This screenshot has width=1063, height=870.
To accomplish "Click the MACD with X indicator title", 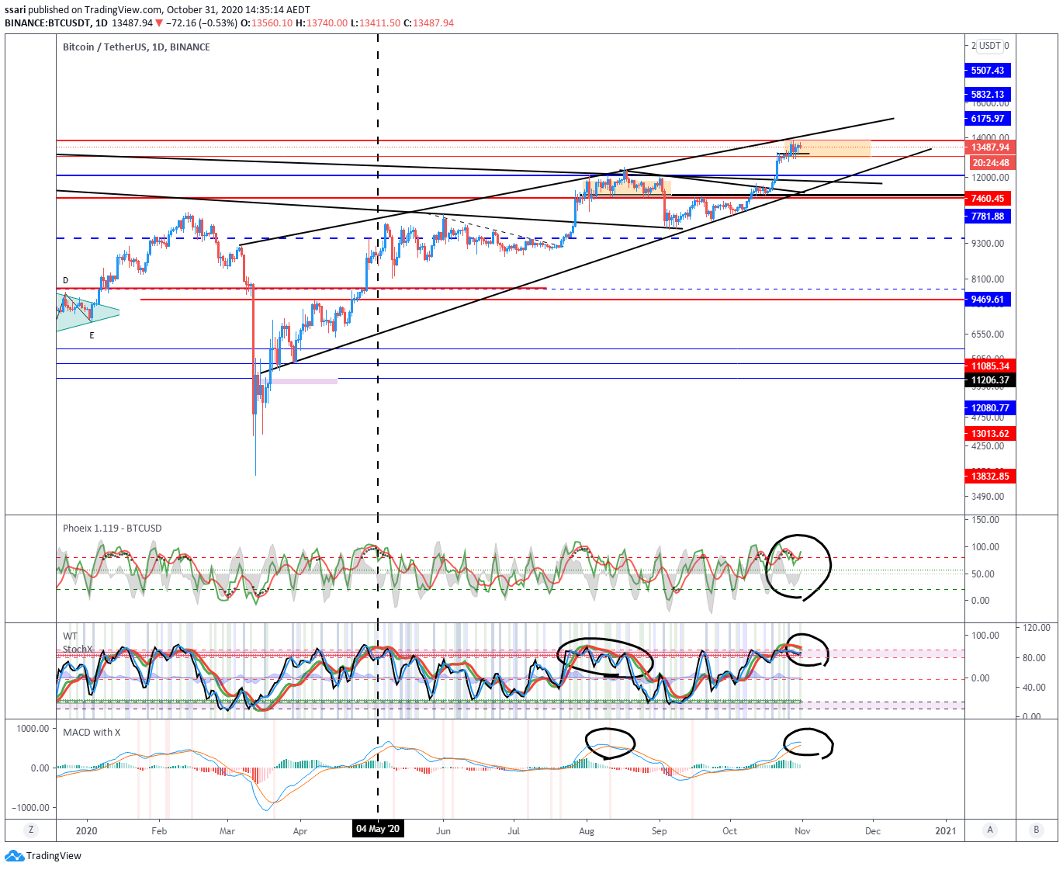I will 92,732.
